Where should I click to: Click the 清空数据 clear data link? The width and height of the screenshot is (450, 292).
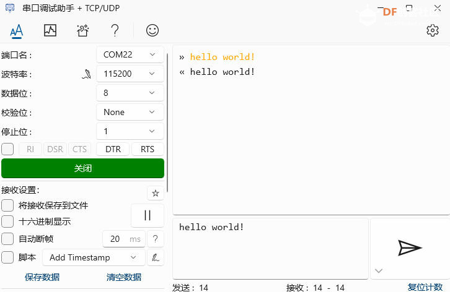pyautogui.click(x=124, y=277)
